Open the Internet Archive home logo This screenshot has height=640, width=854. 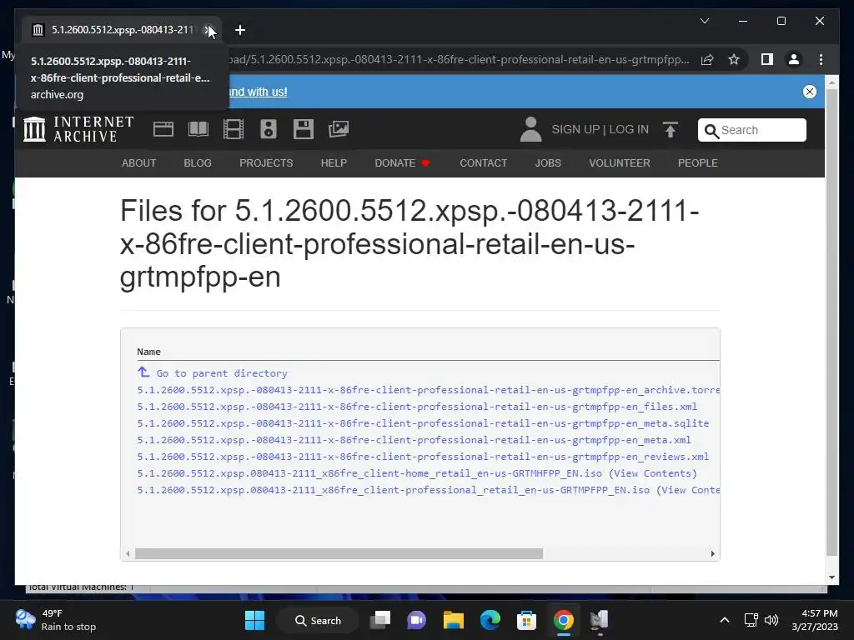[79, 129]
